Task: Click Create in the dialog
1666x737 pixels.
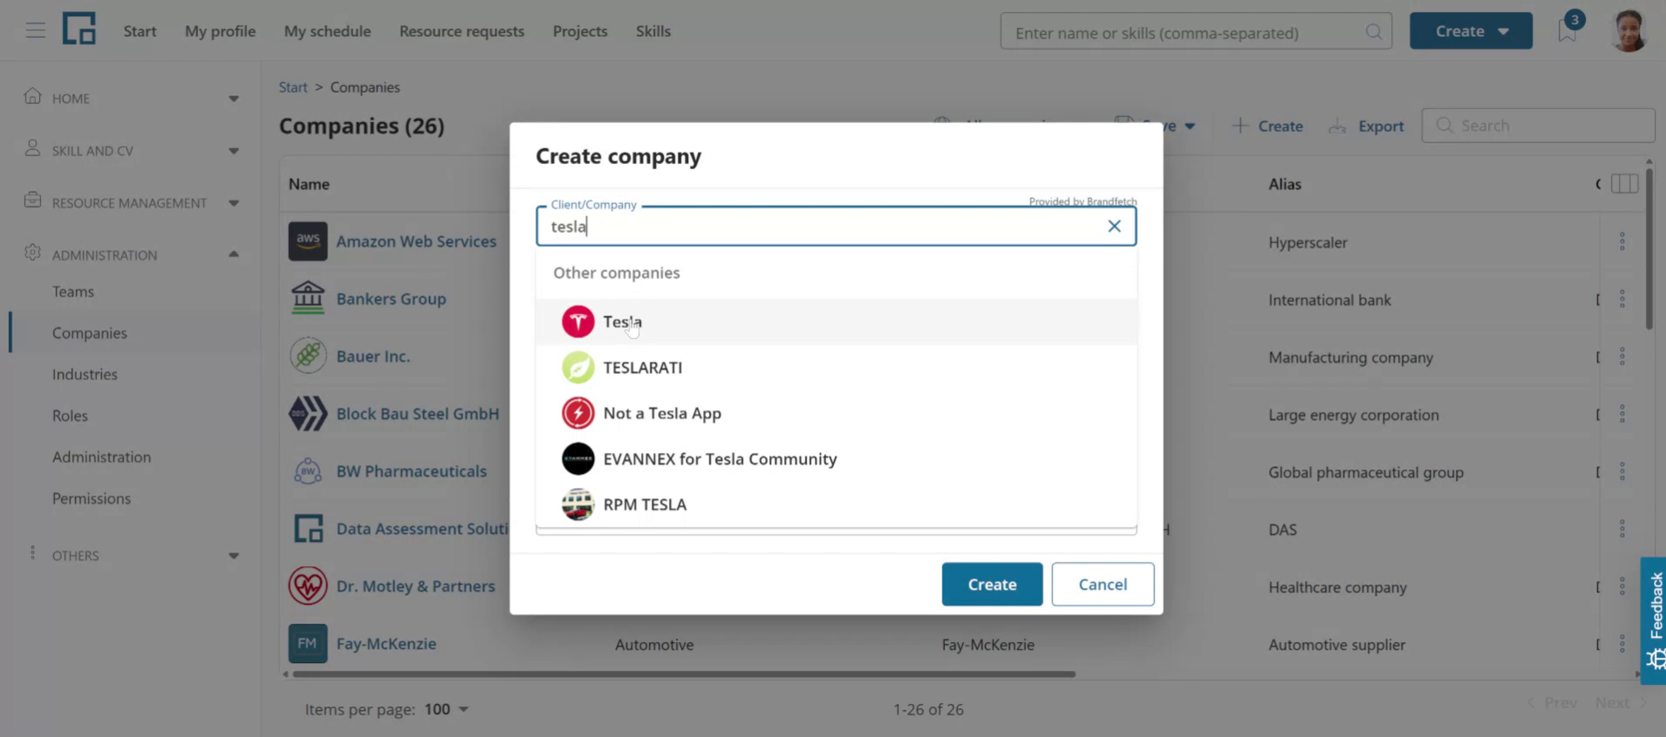Action: tap(992, 585)
